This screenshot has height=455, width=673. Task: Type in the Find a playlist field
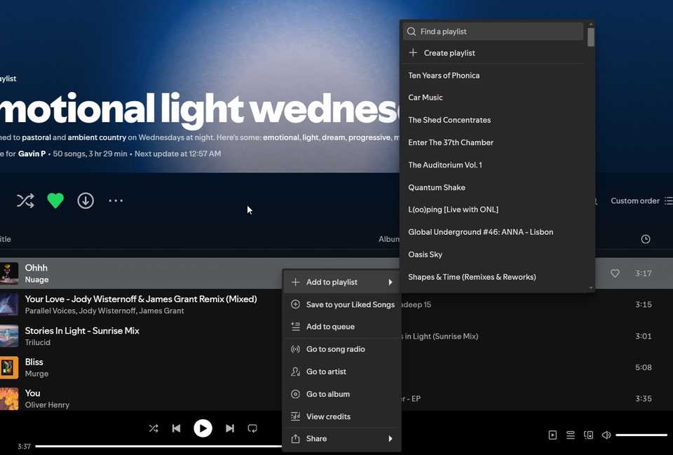[x=491, y=31]
